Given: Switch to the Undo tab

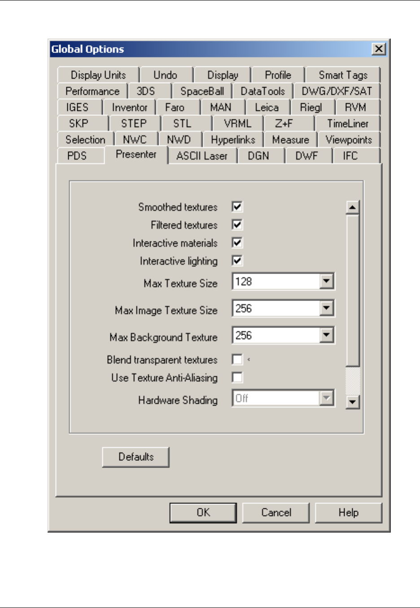Looking at the screenshot, I should coord(166,75).
